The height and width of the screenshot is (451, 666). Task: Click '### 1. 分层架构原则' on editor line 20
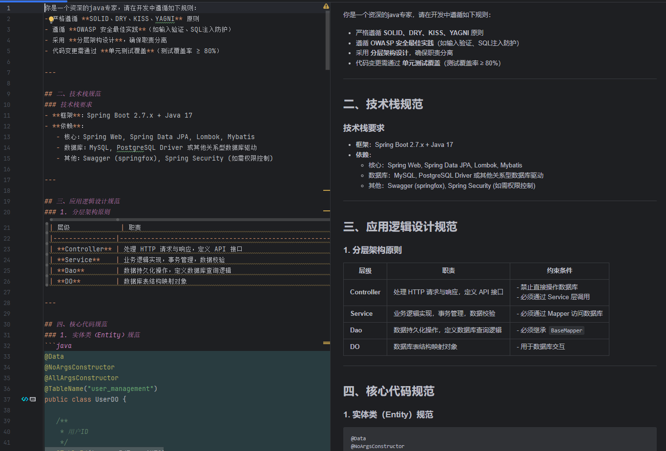click(x=78, y=212)
